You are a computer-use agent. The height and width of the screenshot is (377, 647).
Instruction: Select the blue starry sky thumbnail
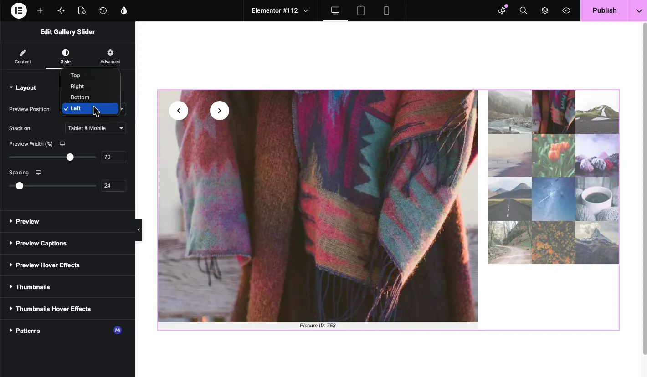pyautogui.click(x=554, y=199)
